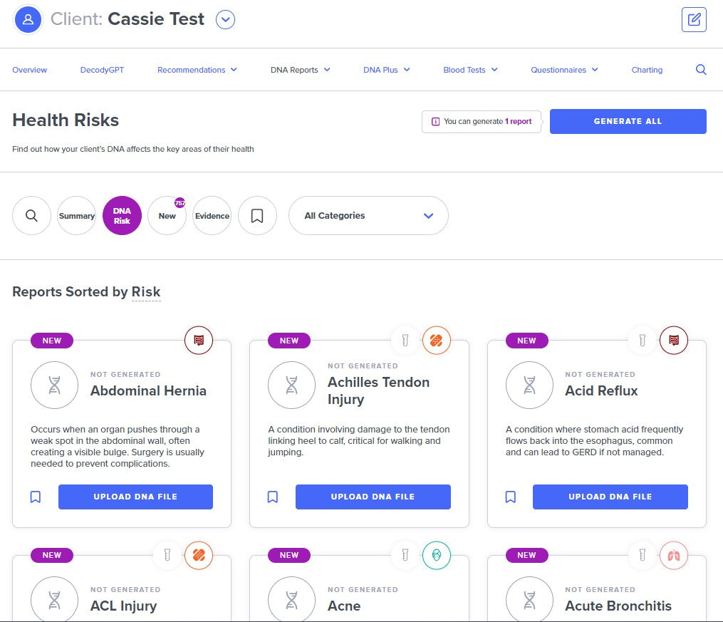Viewport: 723px width, 622px height.
Task: Click the client avatar icon beside Cassie Test
Action: tap(28, 19)
